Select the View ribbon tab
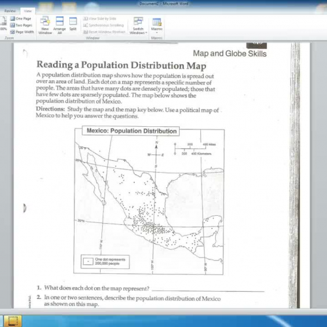The image size is (327, 327). pos(27,11)
